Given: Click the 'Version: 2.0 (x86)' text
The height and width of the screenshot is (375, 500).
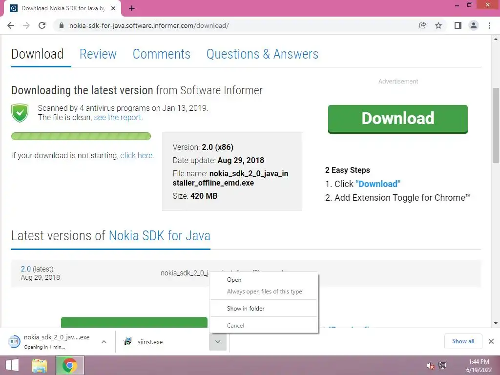Looking at the screenshot, I should click(203, 147).
